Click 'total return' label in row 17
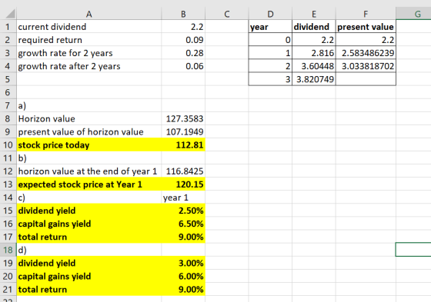 pyautogui.click(x=89, y=237)
